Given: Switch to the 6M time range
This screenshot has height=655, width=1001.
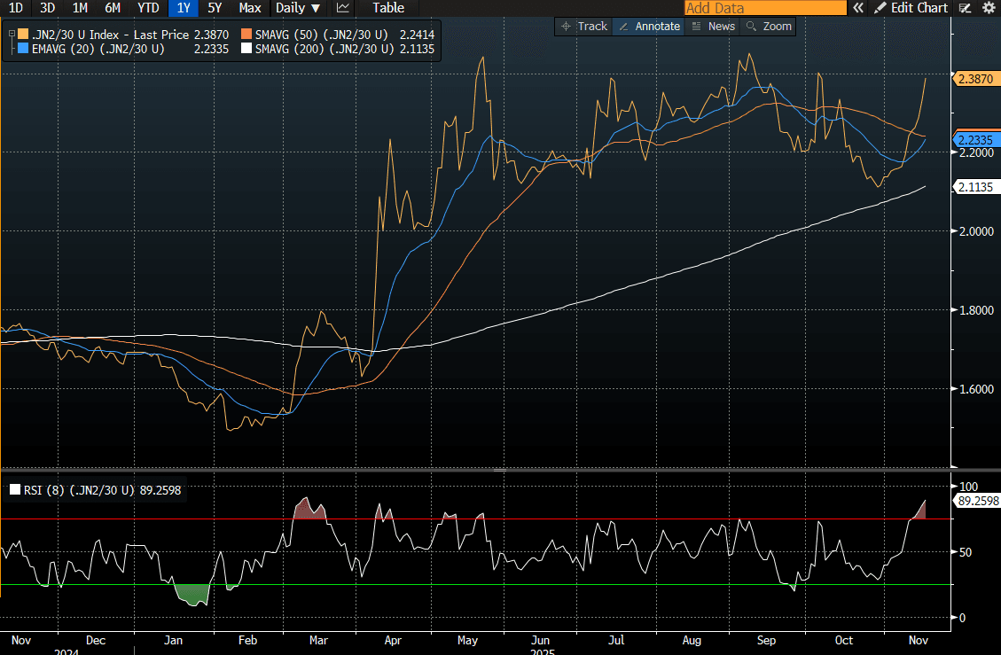Looking at the screenshot, I should click(x=113, y=8).
